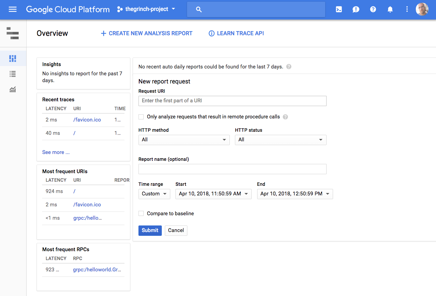Click the Trace waterfall logo atop the sidebar
The image size is (436, 296).
click(13, 33)
